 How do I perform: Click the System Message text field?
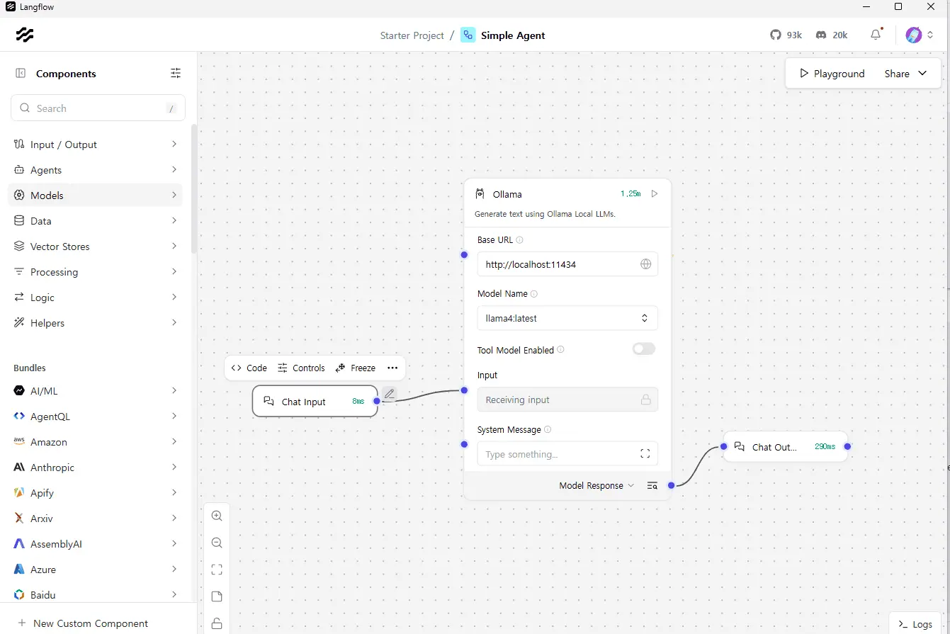click(x=567, y=453)
